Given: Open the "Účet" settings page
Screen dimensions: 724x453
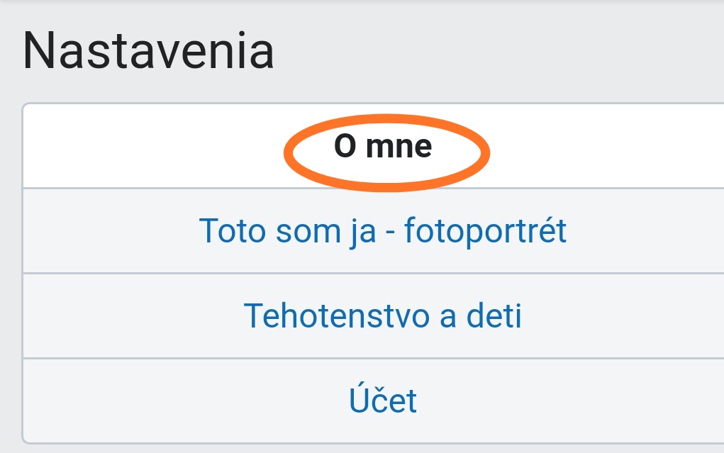Looking at the screenshot, I should 383,401.
